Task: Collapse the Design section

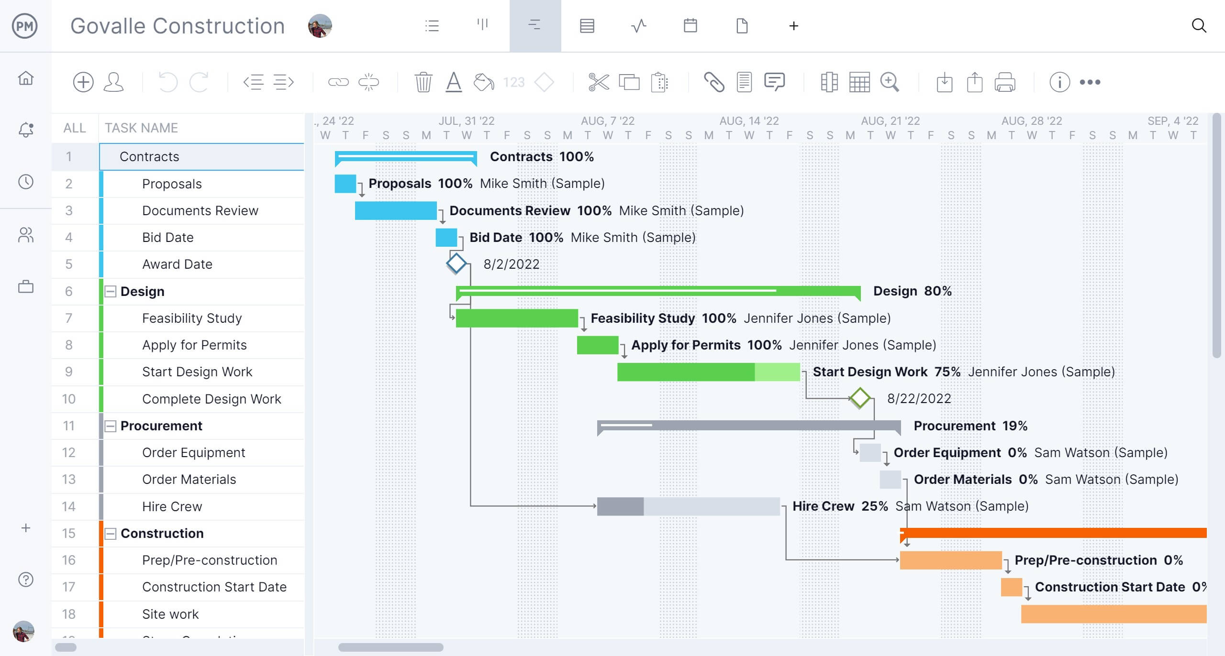Action: coord(110,292)
